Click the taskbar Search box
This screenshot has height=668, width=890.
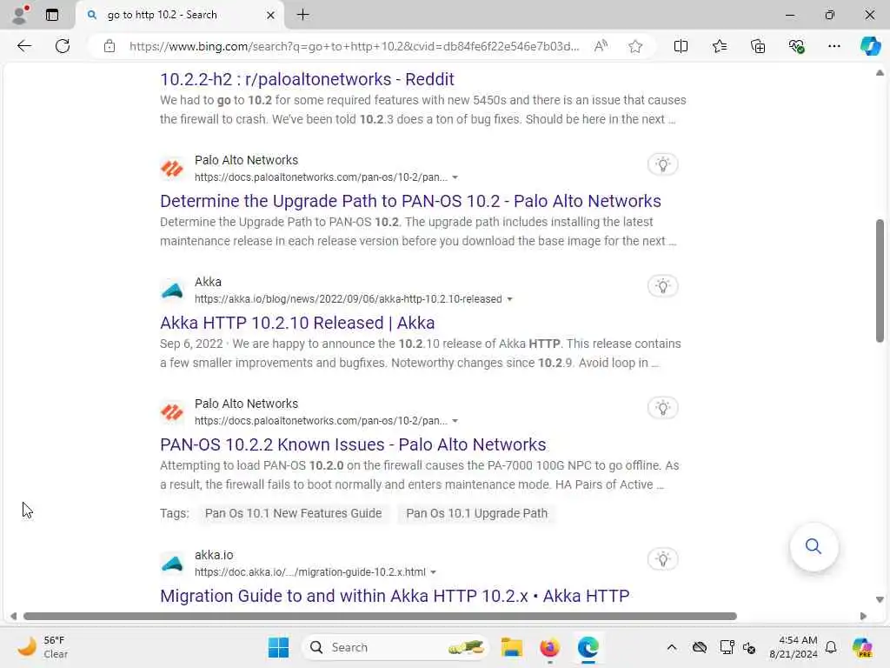[395, 647]
